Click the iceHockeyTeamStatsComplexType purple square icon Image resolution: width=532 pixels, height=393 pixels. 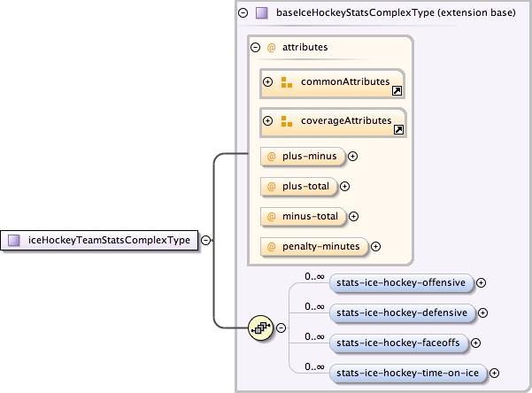(15, 239)
